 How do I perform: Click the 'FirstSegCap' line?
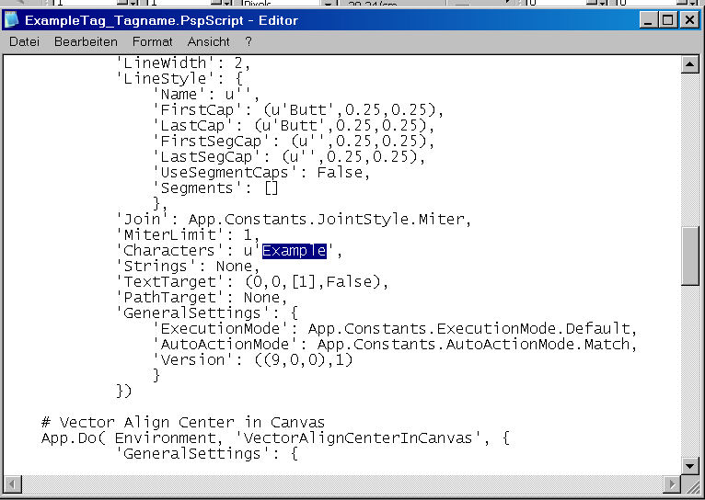coord(294,141)
